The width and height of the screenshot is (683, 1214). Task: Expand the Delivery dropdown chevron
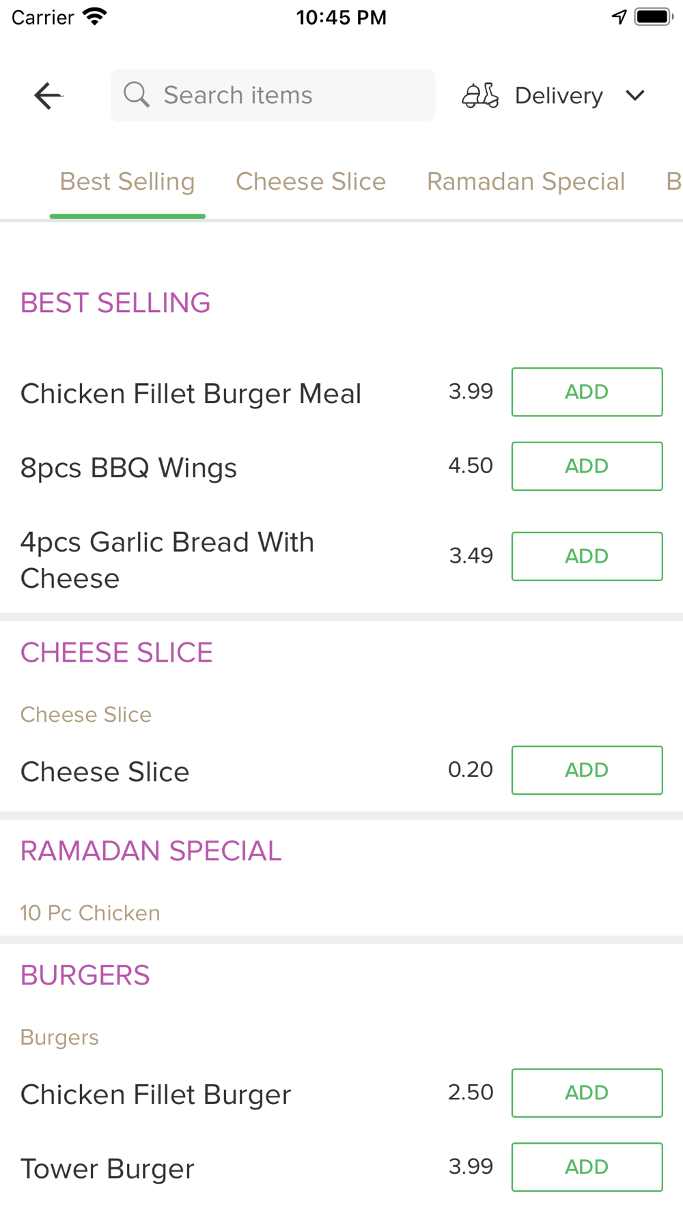coord(635,96)
